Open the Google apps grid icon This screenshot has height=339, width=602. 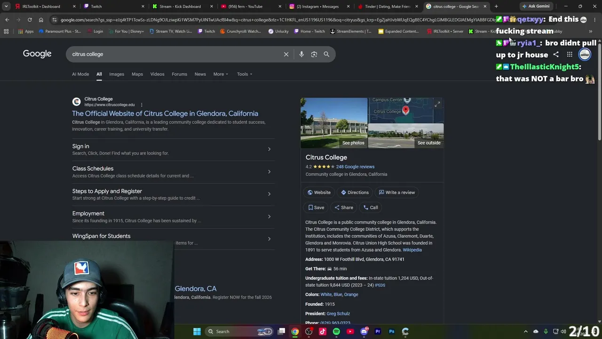[570, 55]
